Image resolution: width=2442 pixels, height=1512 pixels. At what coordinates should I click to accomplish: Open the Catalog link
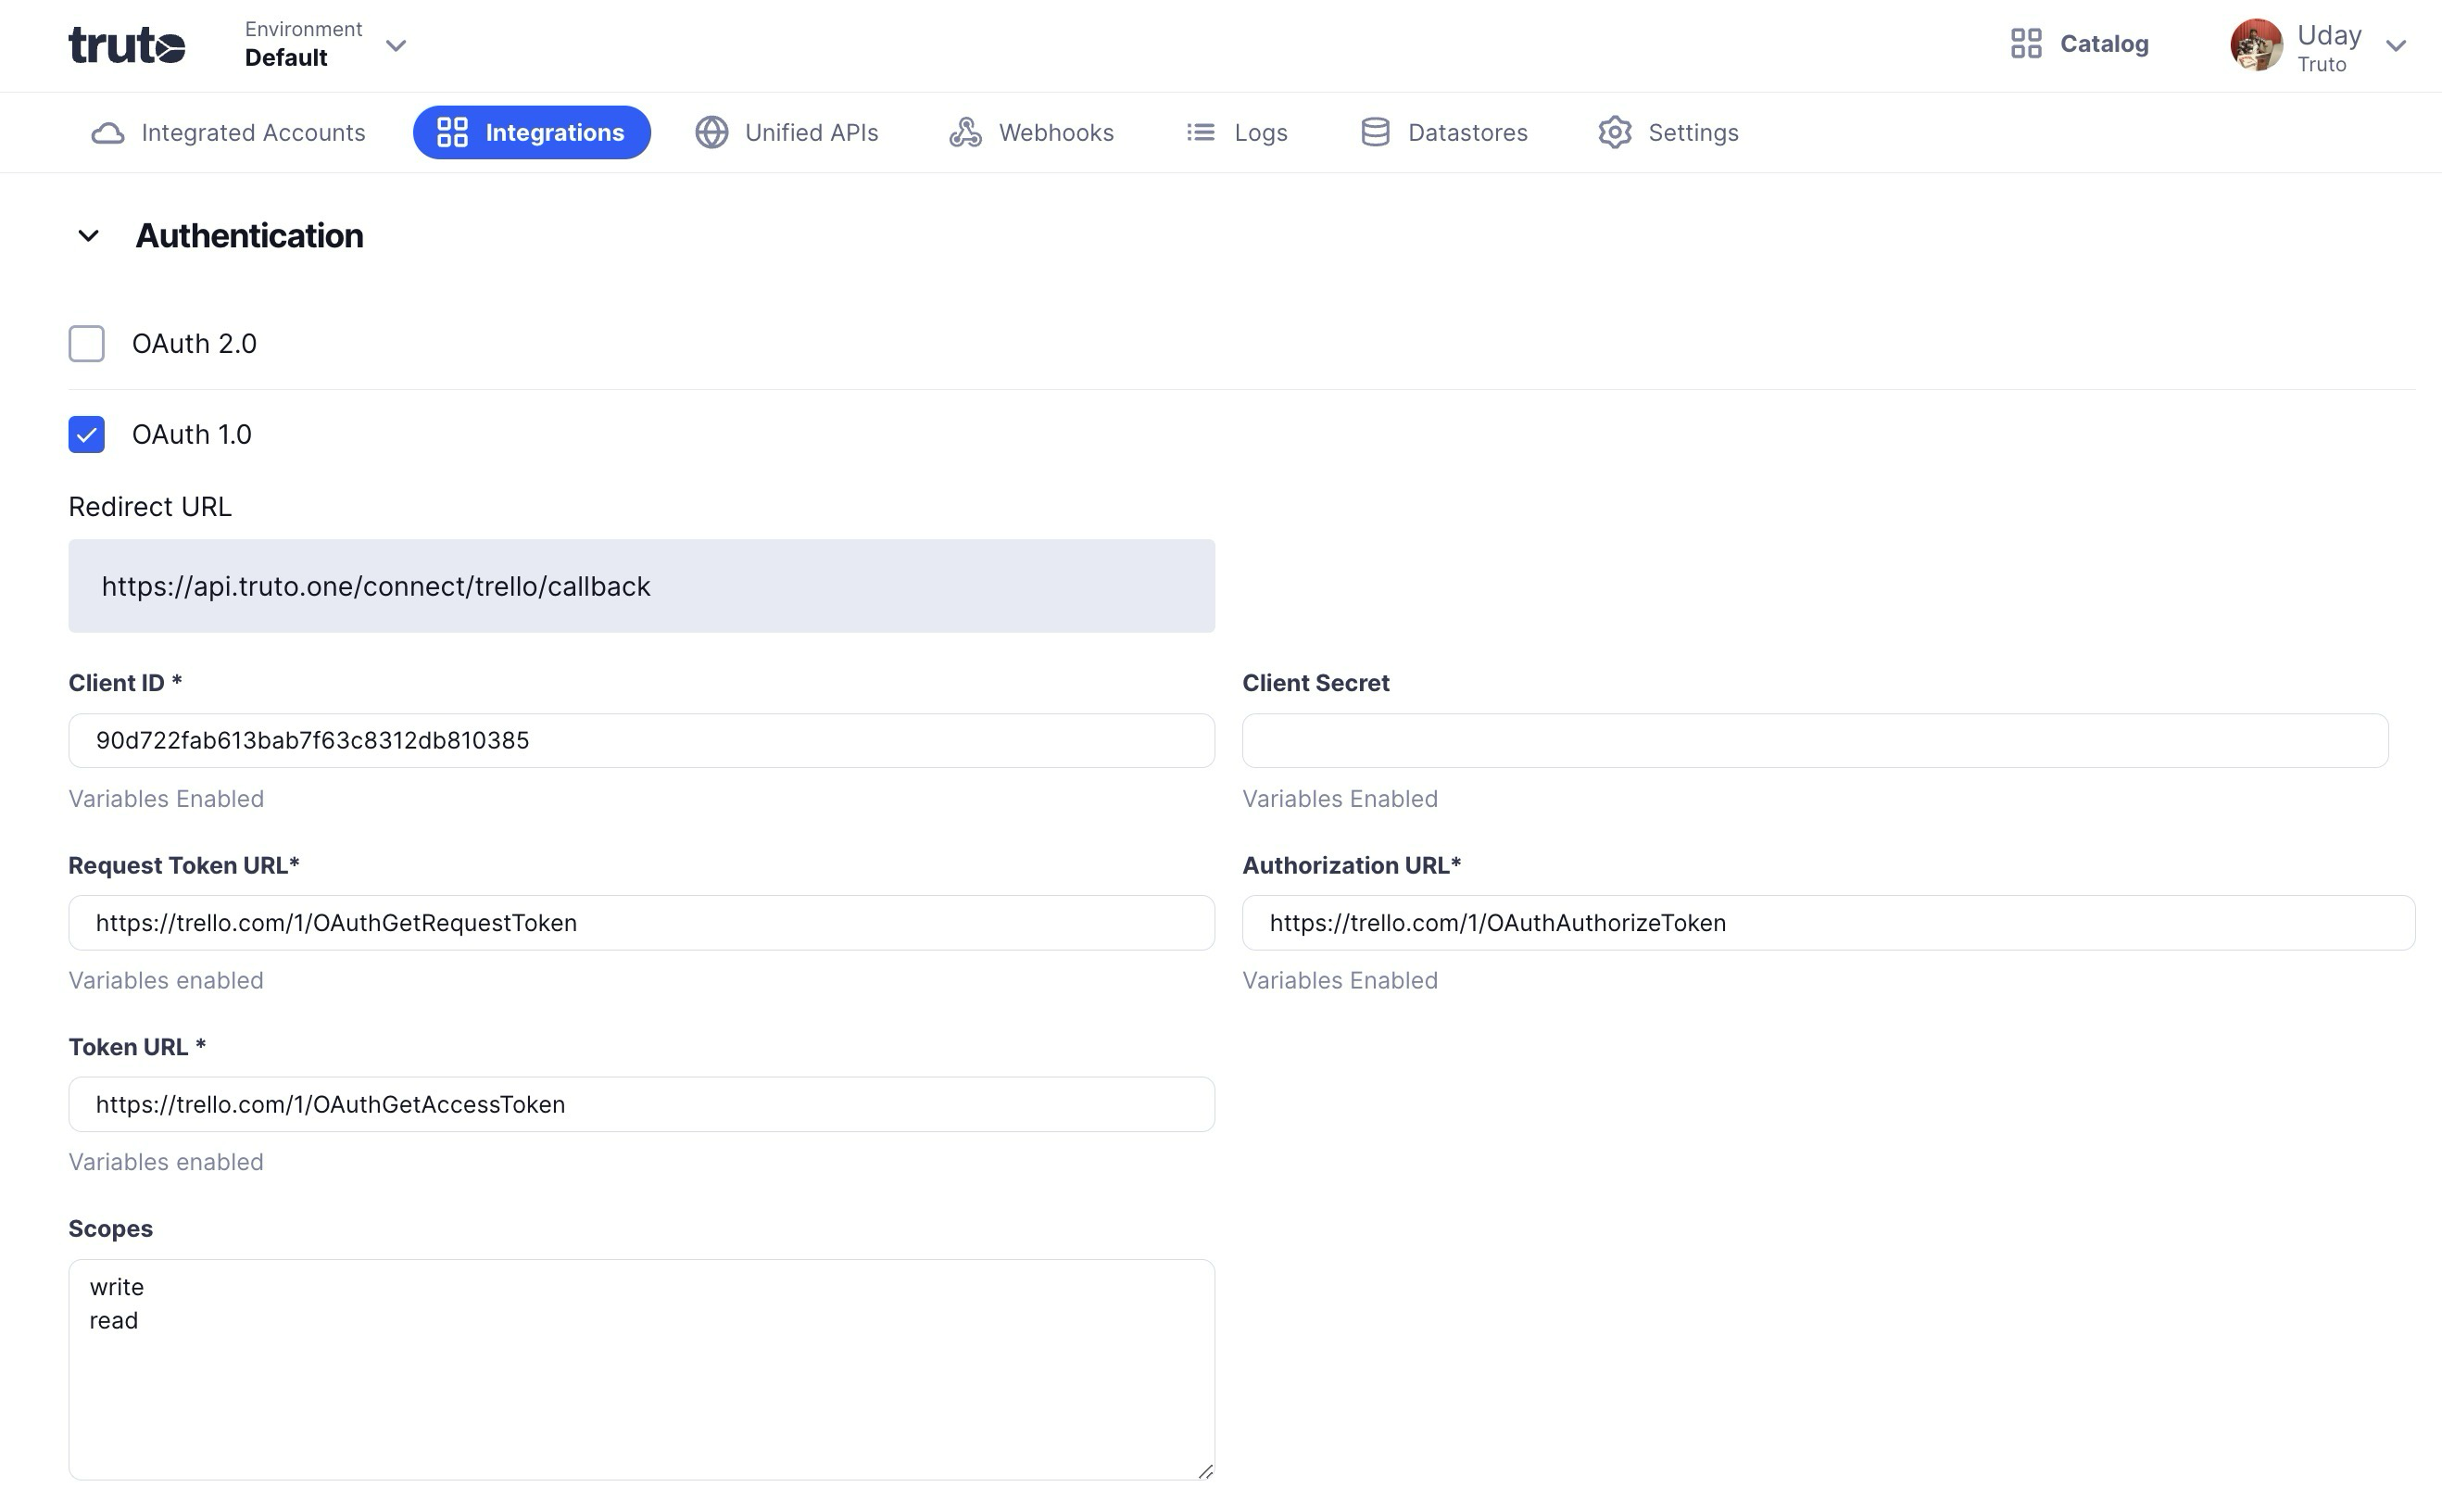[2079, 44]
